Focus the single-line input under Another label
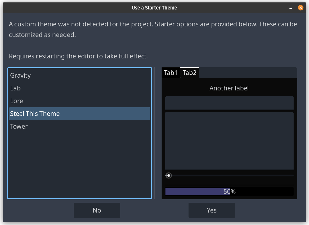This screenshot has height=225, width=309. coord(229,103)
